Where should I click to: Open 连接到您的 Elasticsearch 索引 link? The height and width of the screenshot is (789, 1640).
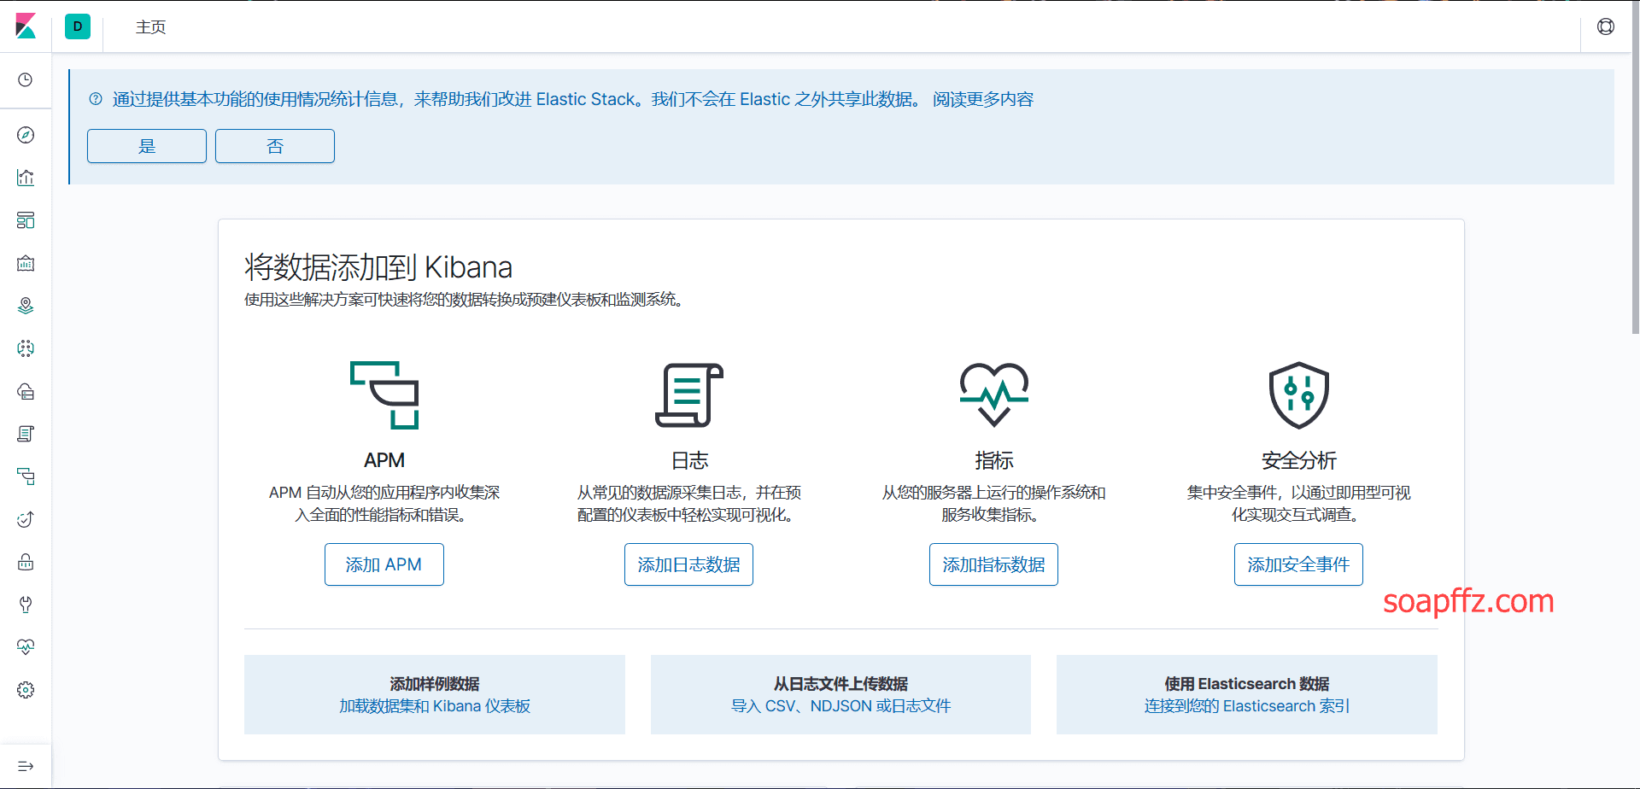[x=1247, y=706]
